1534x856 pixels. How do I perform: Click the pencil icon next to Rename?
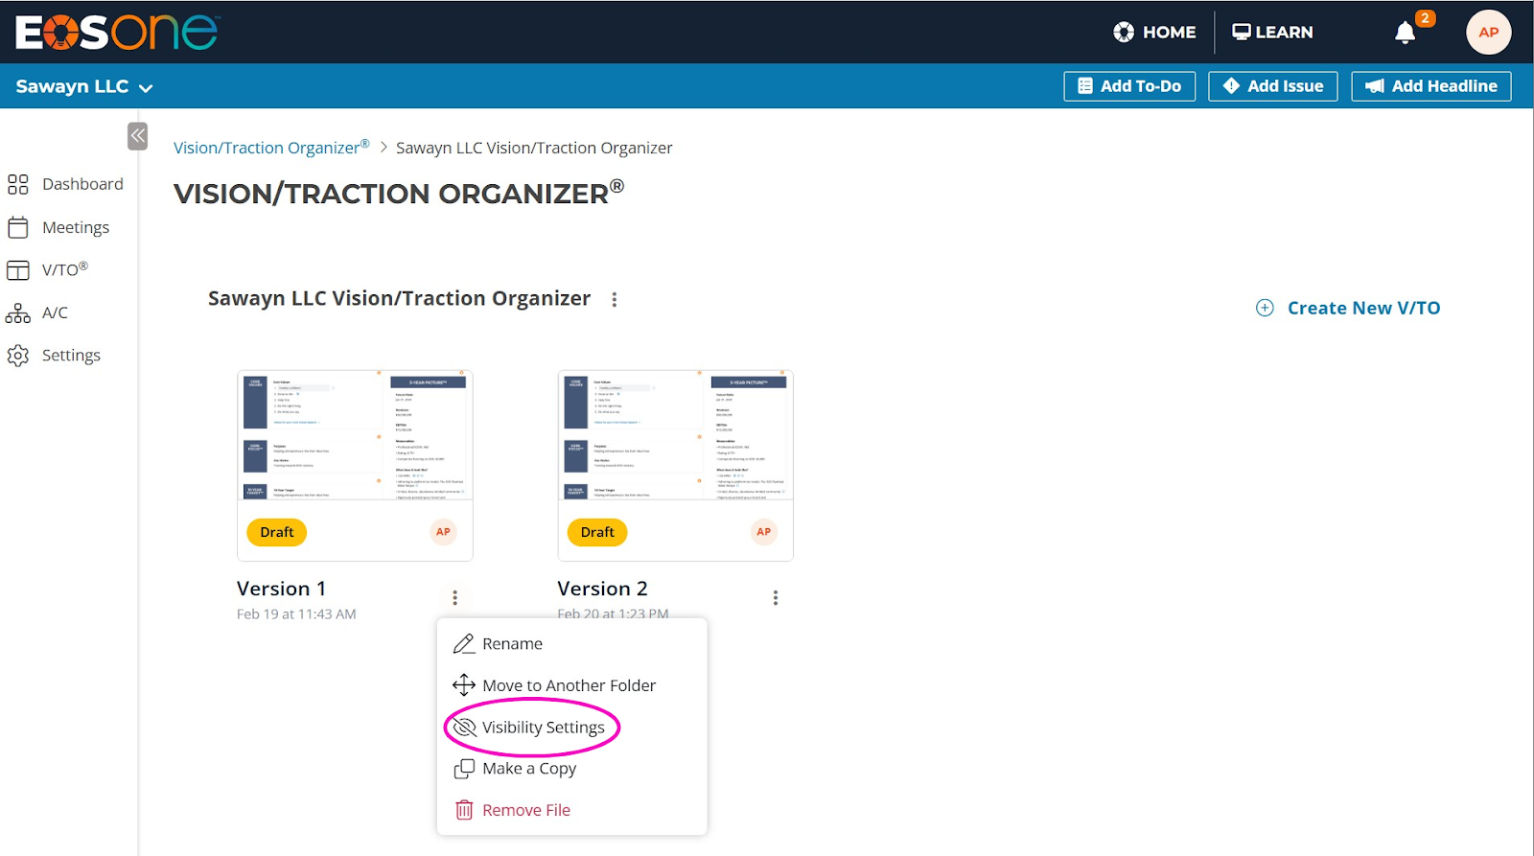(x=464, y=644)
